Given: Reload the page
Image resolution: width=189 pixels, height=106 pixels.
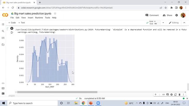Looking at the screenshot, I should (x=13, y=8).
